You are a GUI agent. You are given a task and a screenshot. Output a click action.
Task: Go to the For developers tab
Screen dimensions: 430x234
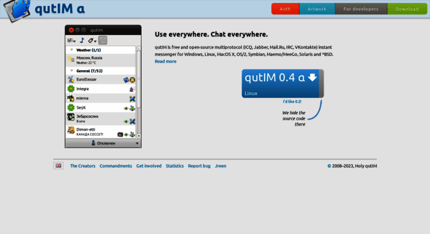coord(361,9)
